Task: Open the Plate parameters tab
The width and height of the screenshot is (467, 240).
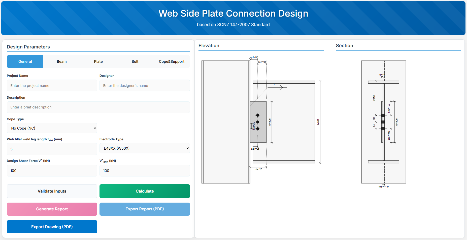Action: click(x=98, y=62)
